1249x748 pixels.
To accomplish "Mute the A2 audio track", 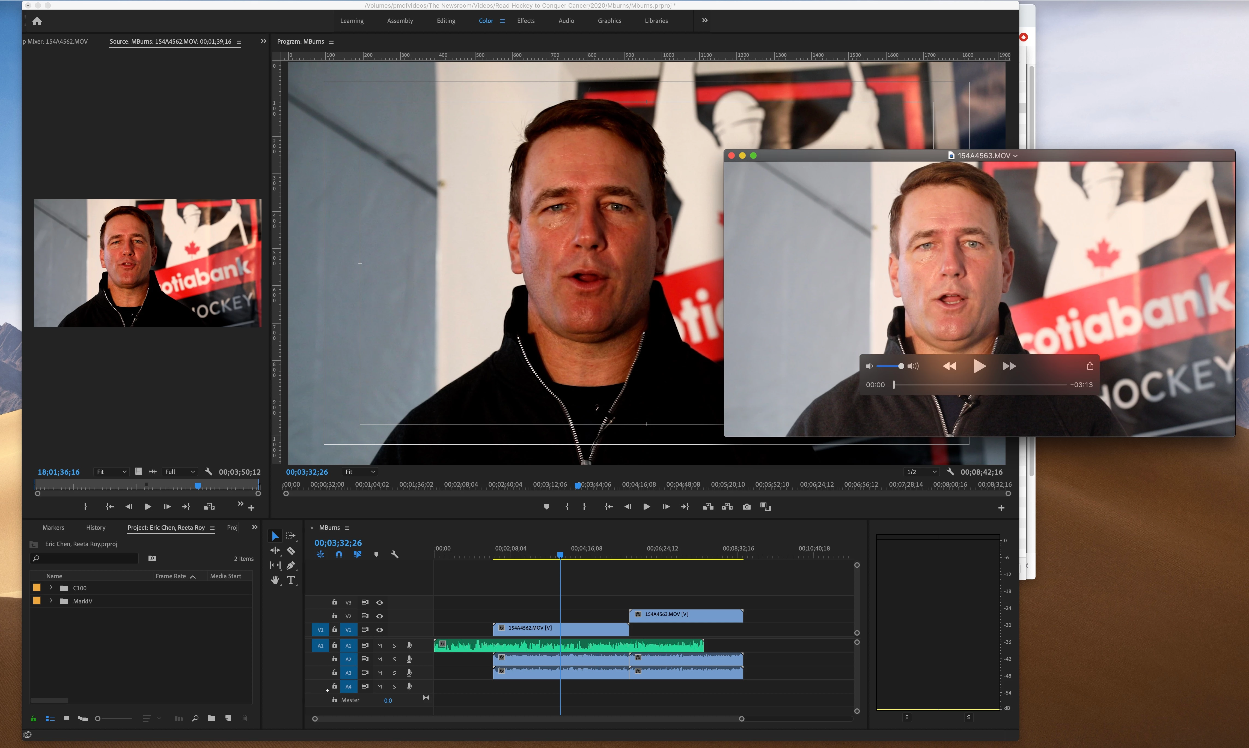I will 380,659.
